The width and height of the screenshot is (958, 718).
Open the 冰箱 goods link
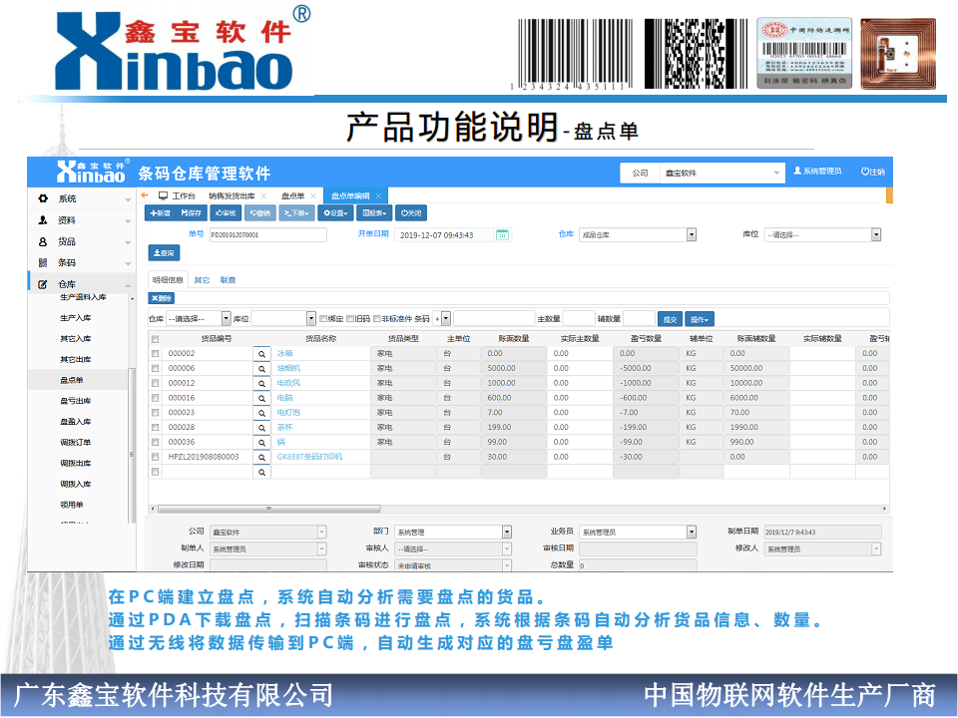coord(284,353)
